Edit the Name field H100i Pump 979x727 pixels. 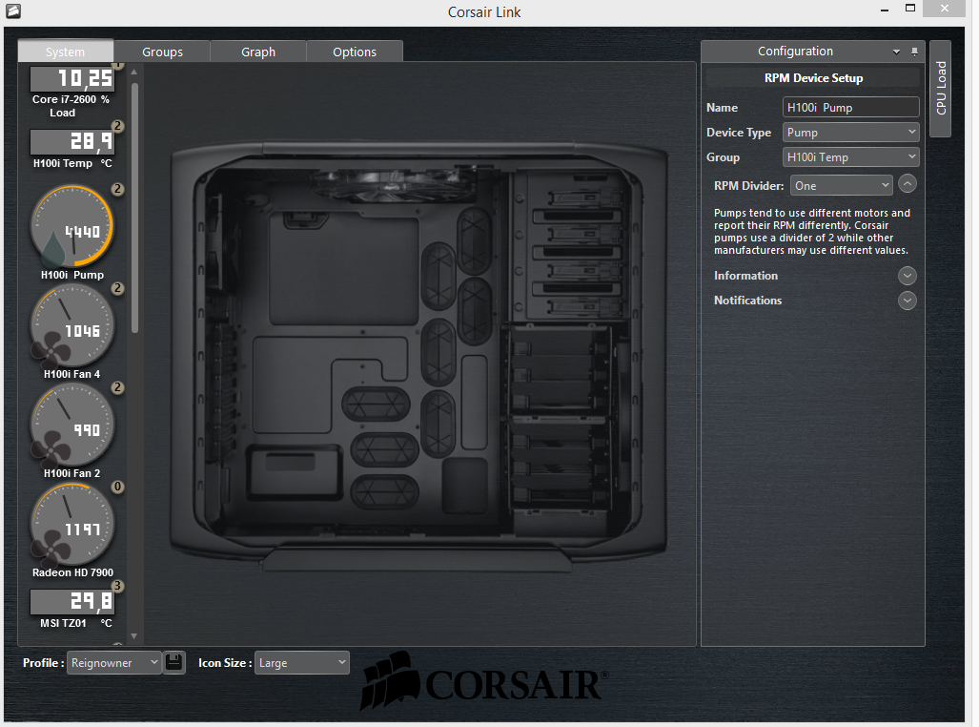coord(850,108)
